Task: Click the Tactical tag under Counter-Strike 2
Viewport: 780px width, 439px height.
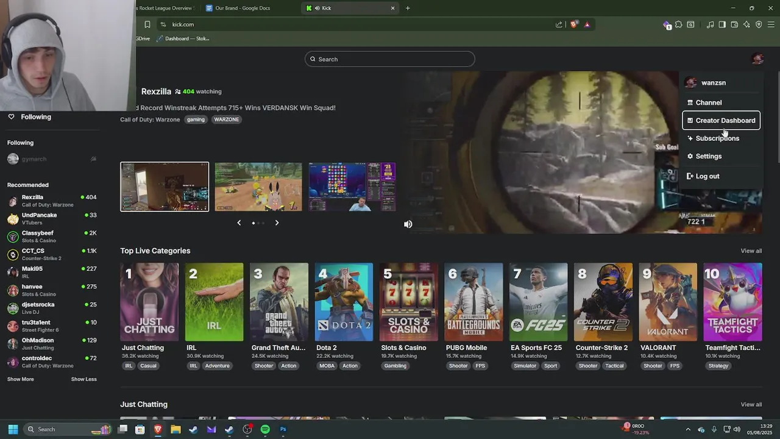Action: coord(614,366)
